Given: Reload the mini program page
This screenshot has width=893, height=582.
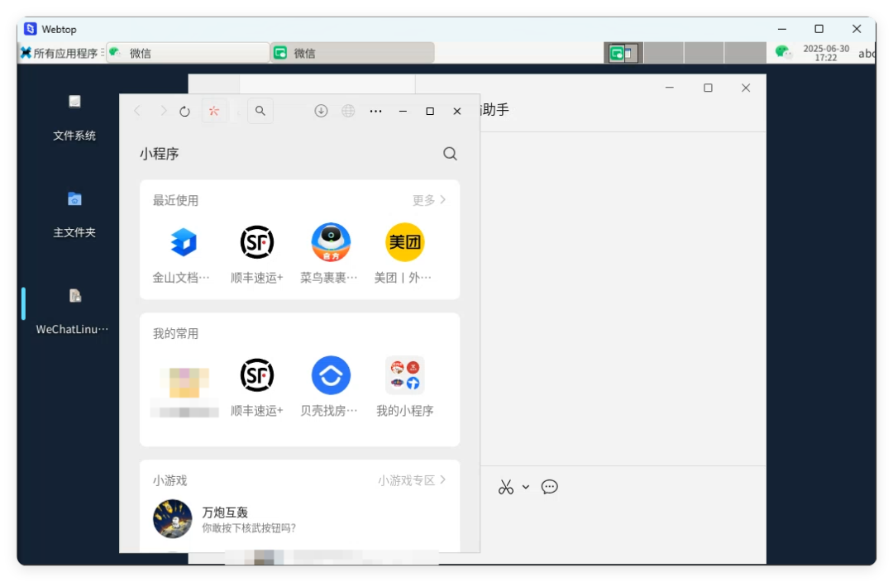Looking at the screenshot, I should tap(184, 112).
